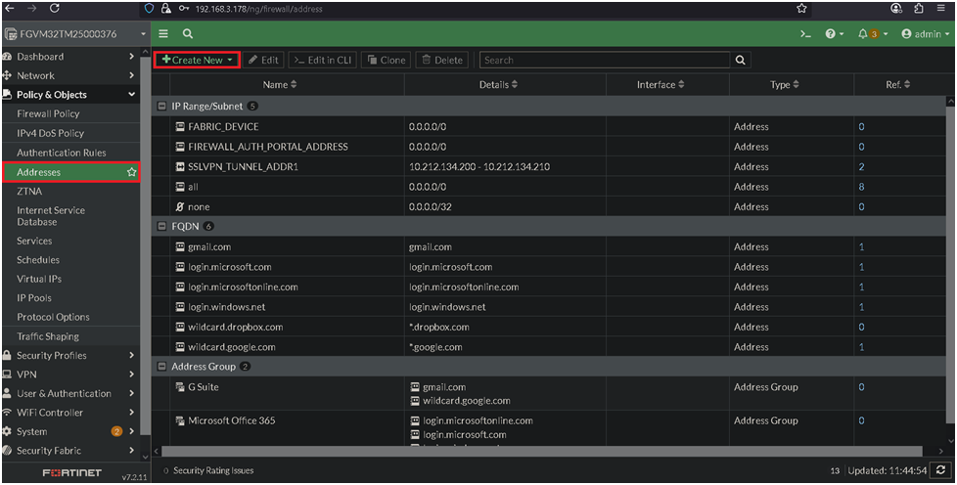Toggle favorite star on Addresses
The height and width of the screenshot is (485, 957).
coord(131,173)
